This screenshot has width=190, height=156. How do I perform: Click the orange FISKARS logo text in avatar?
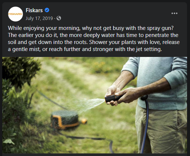[16, 14]
